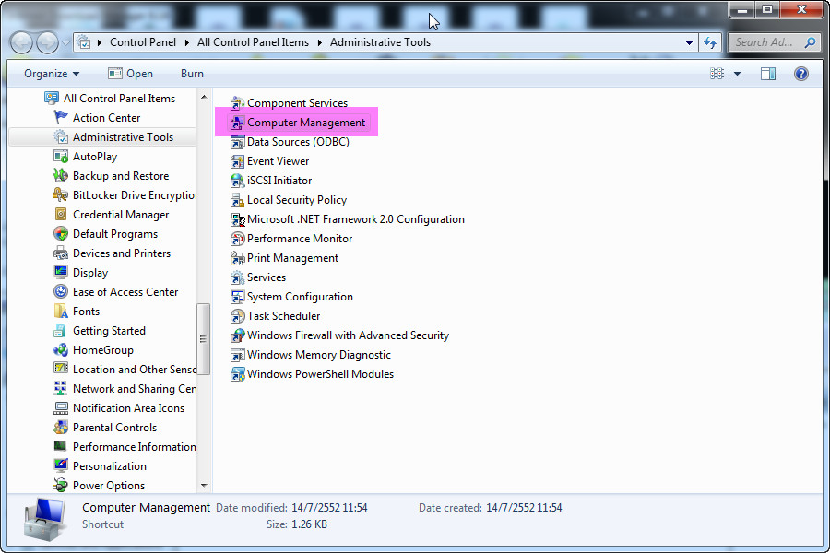Screen dimensions: 830x553
Task: Expand recent pages arrow beside Forward
Action: 65,43
